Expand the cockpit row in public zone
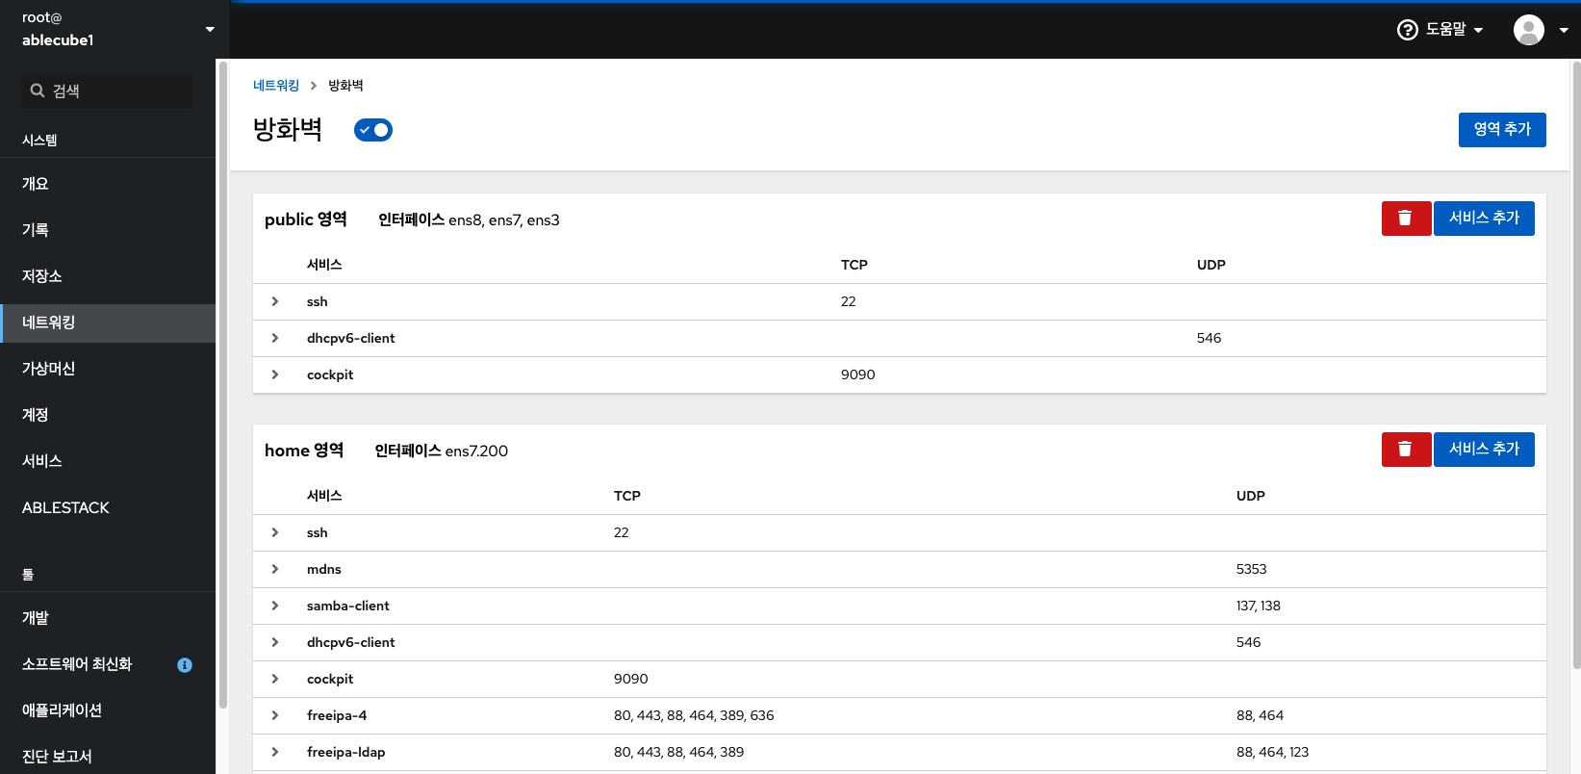The height and width of the screenshot is (774, 1581). 275,374
